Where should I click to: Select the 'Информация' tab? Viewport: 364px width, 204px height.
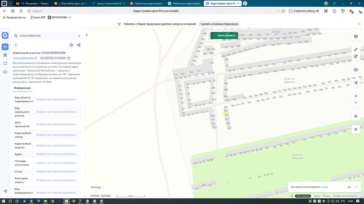coord(22,88)
